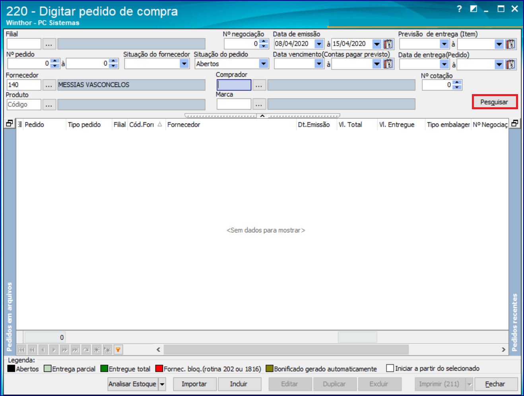
Task: Open first Data vencimento date dropdown
Action: click(x=319, y=64)
